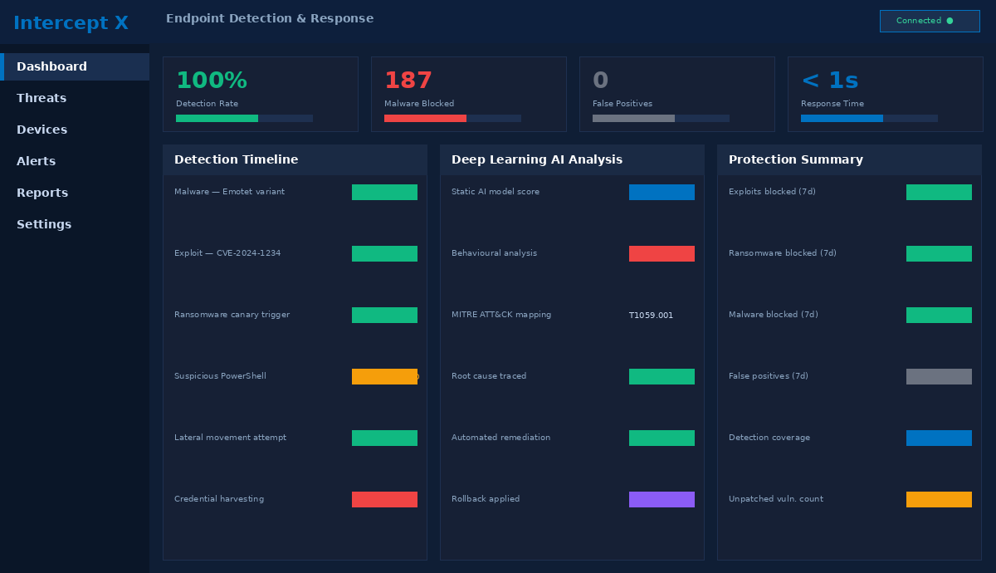The image size is (996, 573).
Task: Select the Detection Timeline panel header
Action: click(x=295, y=159)
